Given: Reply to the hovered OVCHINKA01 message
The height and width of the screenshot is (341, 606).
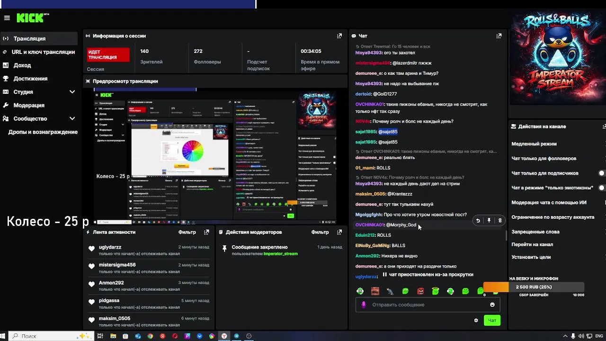Looking at the screenshot, I should (478, 221).
